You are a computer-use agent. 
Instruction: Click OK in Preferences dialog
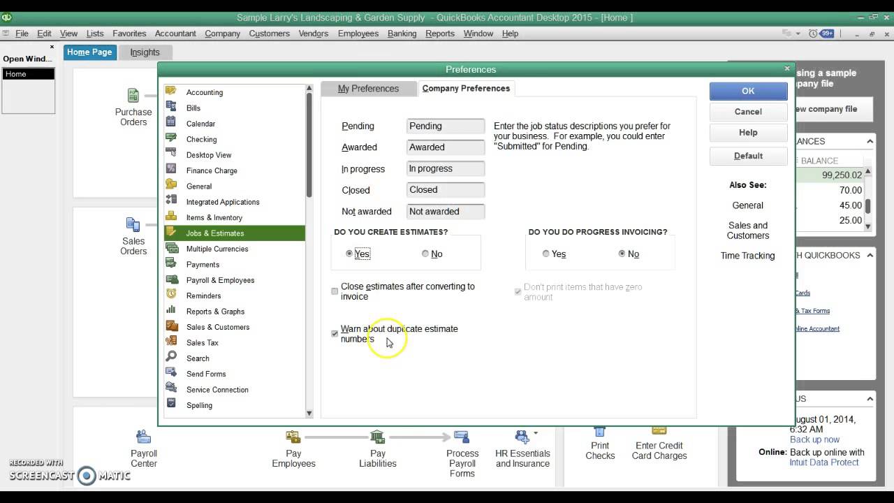click(748, 91)
